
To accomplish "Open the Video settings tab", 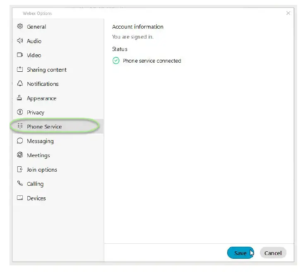I will (x=58, y=55).
